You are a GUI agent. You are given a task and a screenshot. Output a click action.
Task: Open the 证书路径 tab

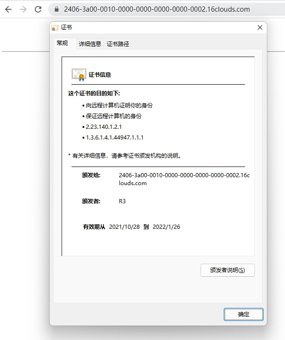tap(118, 44)
